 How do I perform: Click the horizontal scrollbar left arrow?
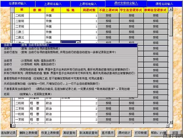coord(13,125)
